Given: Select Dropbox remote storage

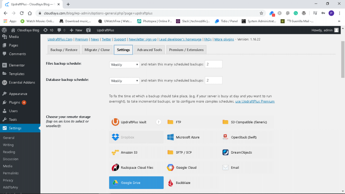Looking at the screenshot, I should (136, 137).
